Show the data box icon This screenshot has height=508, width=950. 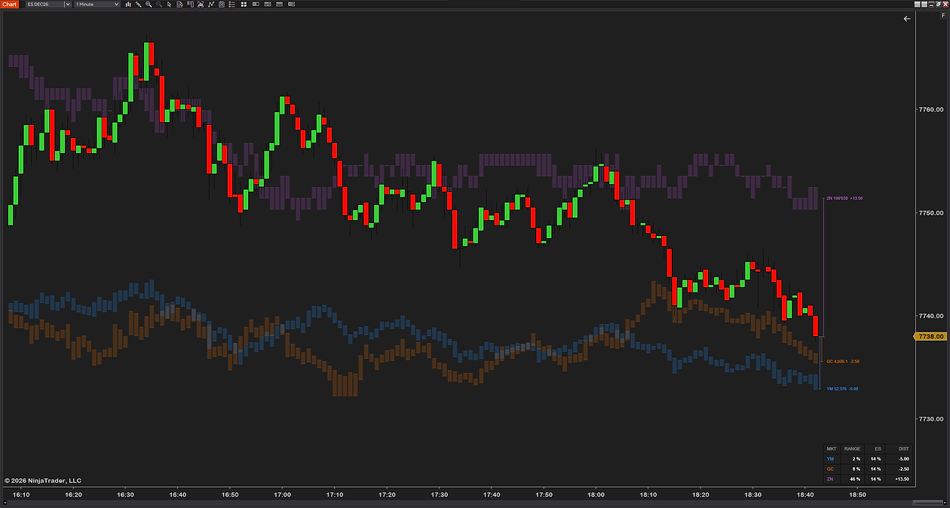tap(179, 5)
